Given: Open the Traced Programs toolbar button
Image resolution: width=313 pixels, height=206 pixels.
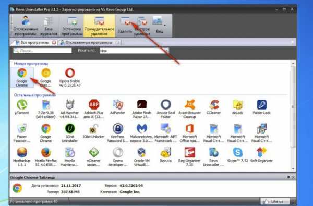Looking at the screenshot, I should click(26, 26).
